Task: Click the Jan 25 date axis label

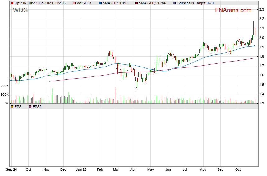Action: pyautogui.click(x=81, y=170)
